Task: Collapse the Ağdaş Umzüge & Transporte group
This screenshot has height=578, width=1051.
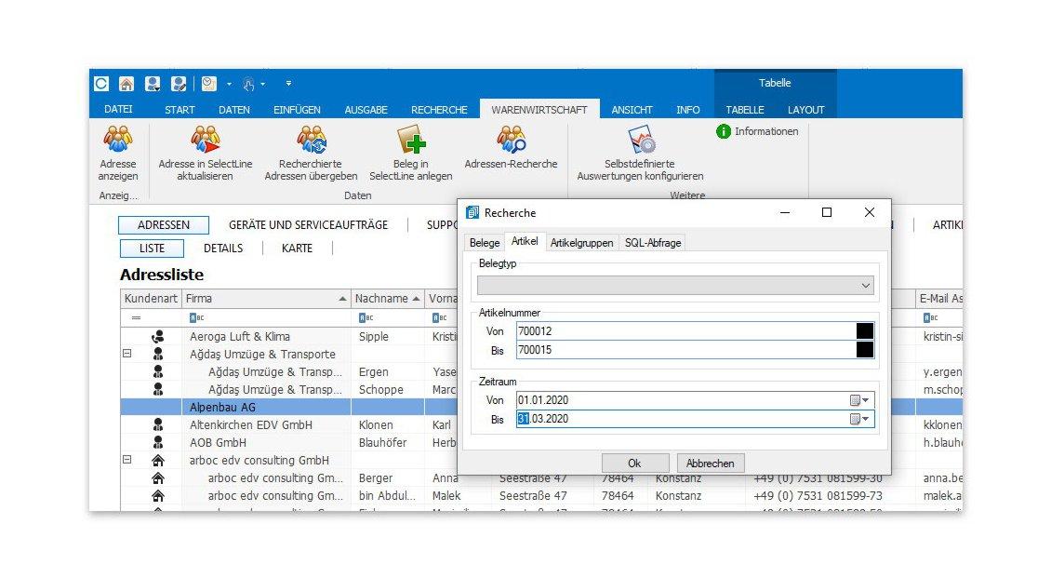Action: [126, 354]
